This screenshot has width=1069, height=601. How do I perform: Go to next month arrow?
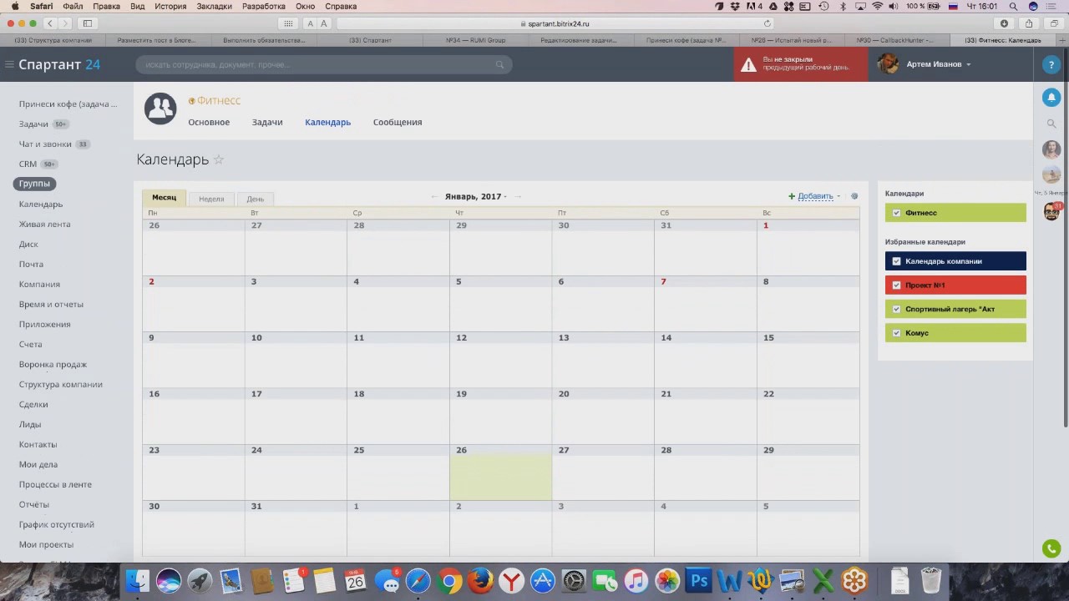click(x=518, y=196)
